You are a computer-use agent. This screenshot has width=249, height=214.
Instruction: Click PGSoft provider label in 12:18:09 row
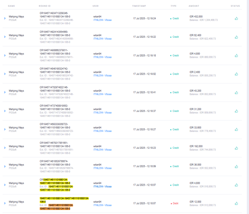12,168
